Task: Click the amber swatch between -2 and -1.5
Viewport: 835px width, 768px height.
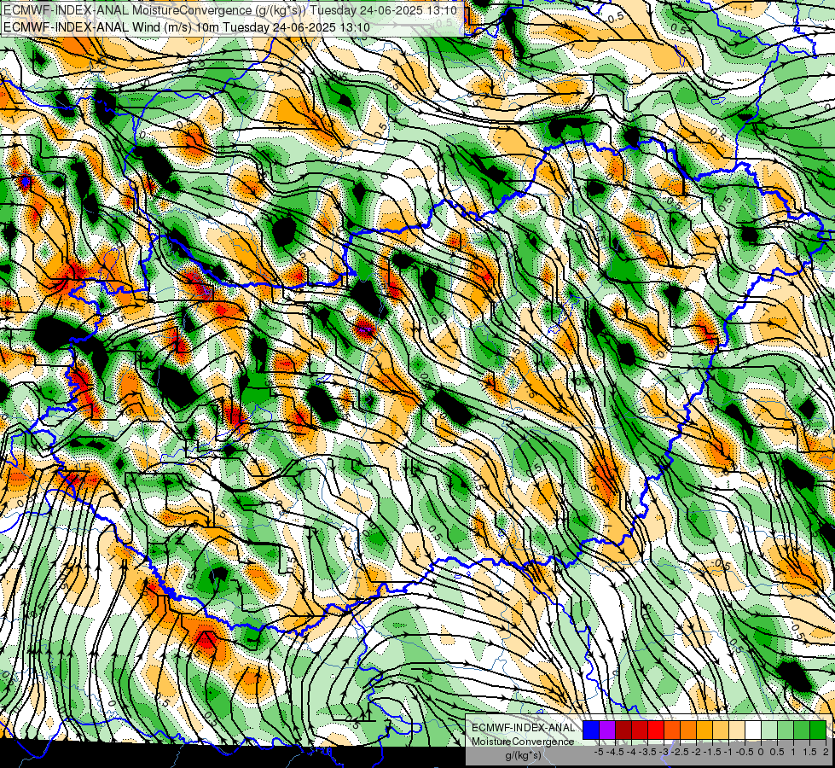Action: click(x=705, y=730)
